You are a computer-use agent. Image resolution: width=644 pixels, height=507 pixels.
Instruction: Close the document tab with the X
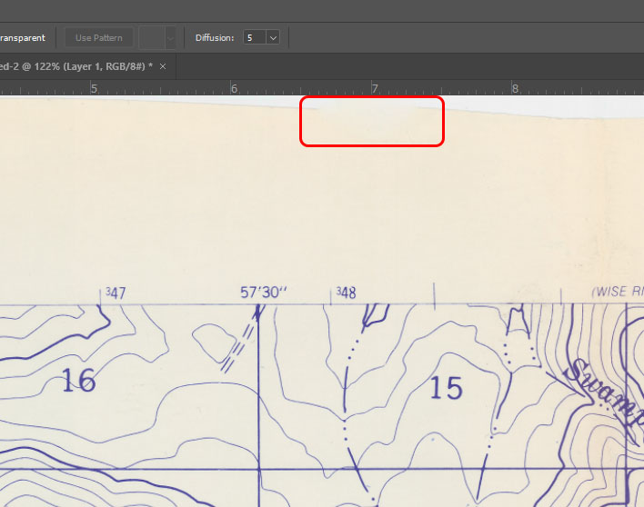pyautogui.click(x=163, y=66)
